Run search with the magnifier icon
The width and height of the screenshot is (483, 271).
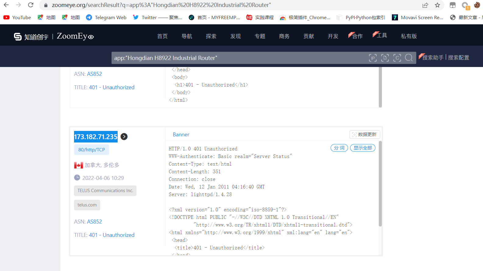coord(409,58)
